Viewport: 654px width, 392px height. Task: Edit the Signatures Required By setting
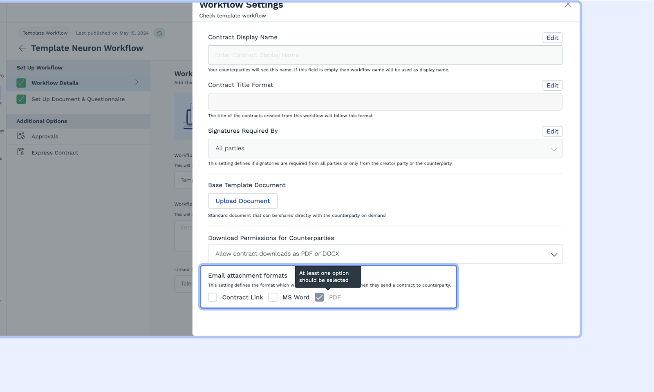point(553,131)
